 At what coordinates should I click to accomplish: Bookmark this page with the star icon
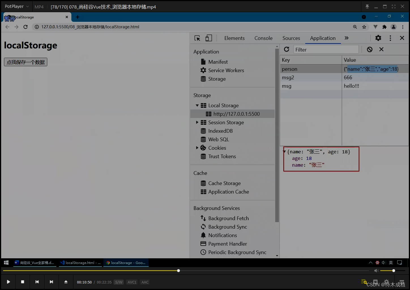click(x=364, y=27)
